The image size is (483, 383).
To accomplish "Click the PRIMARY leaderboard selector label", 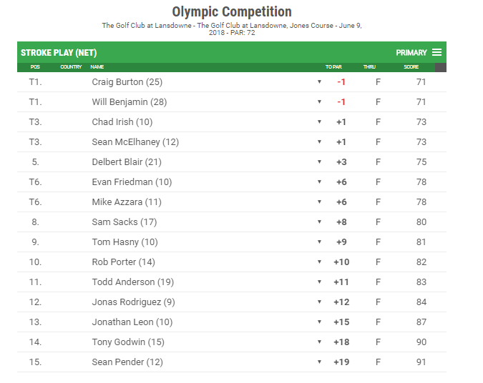I will pos(411,53).
